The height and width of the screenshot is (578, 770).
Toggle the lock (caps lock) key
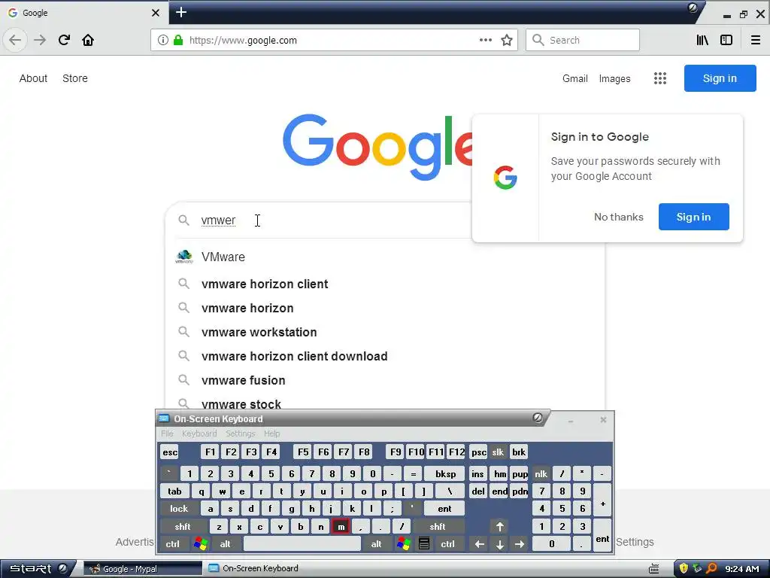tap(179, 509)
